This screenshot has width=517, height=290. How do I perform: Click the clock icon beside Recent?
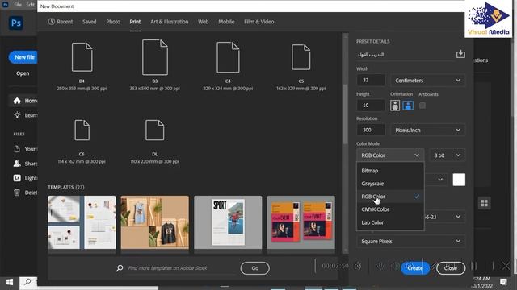52,22
